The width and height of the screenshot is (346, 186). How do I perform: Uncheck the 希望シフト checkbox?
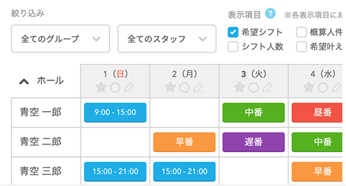click(233, 32)
